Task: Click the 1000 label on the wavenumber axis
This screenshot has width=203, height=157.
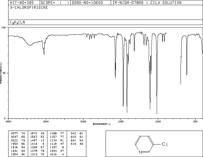Action: click(158, 122)
